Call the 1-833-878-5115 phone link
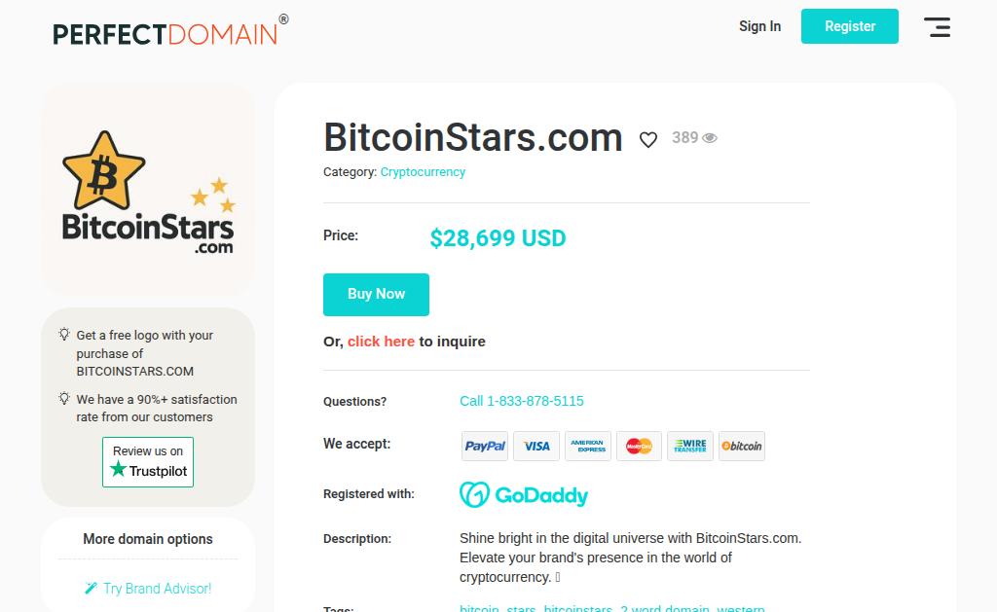This screenshot has height=612, width=997. [x=522, y=401]
